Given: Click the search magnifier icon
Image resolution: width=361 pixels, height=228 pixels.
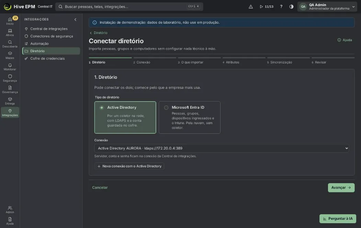Looking at the screenshot, I should click(x=60, y=7).
